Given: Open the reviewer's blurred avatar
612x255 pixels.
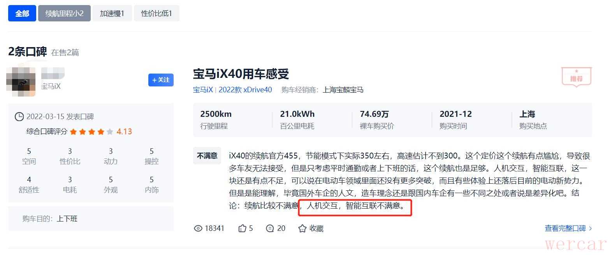Looking at the screenshot, I should pyautogui.click(x=21, y=82).
